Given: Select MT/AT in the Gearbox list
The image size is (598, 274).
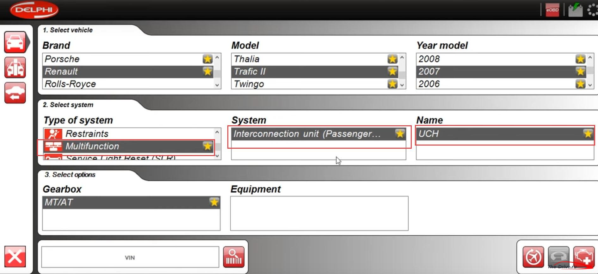Looking at the screenshot, I should (x=131, y=202).
